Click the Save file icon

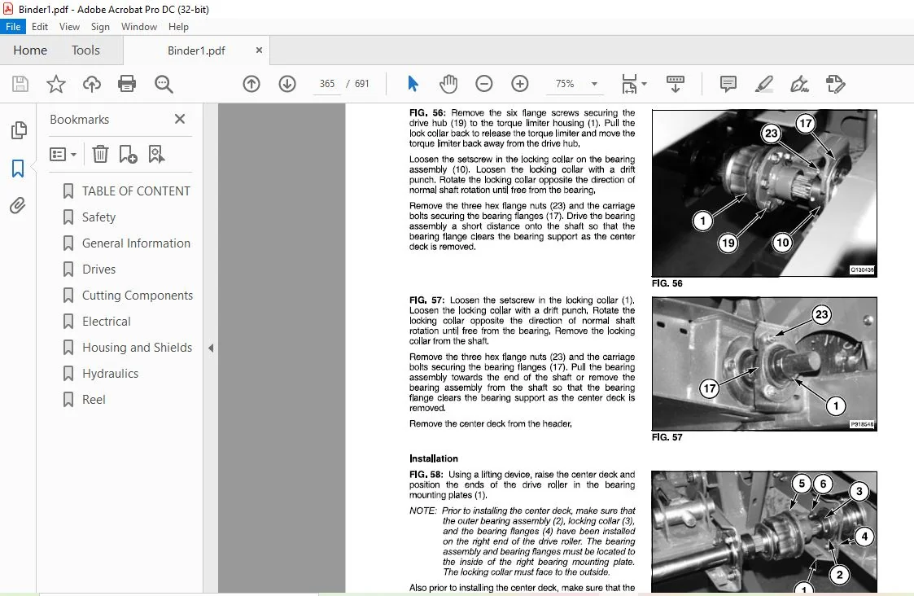tap(20, 84)
